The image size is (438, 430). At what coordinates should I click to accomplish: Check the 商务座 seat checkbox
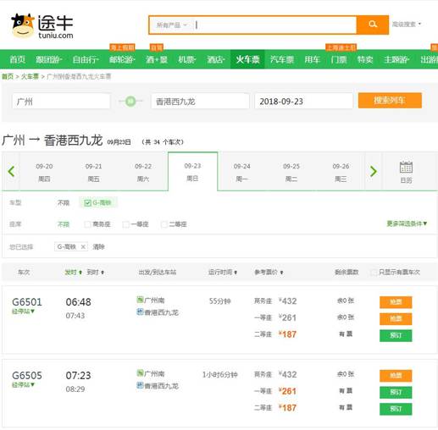(x=87, y=224)
